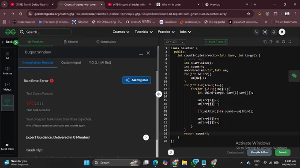Switch to the Problem tab
This screenshot has width=300, height=168.
click(x=36, y=42)
